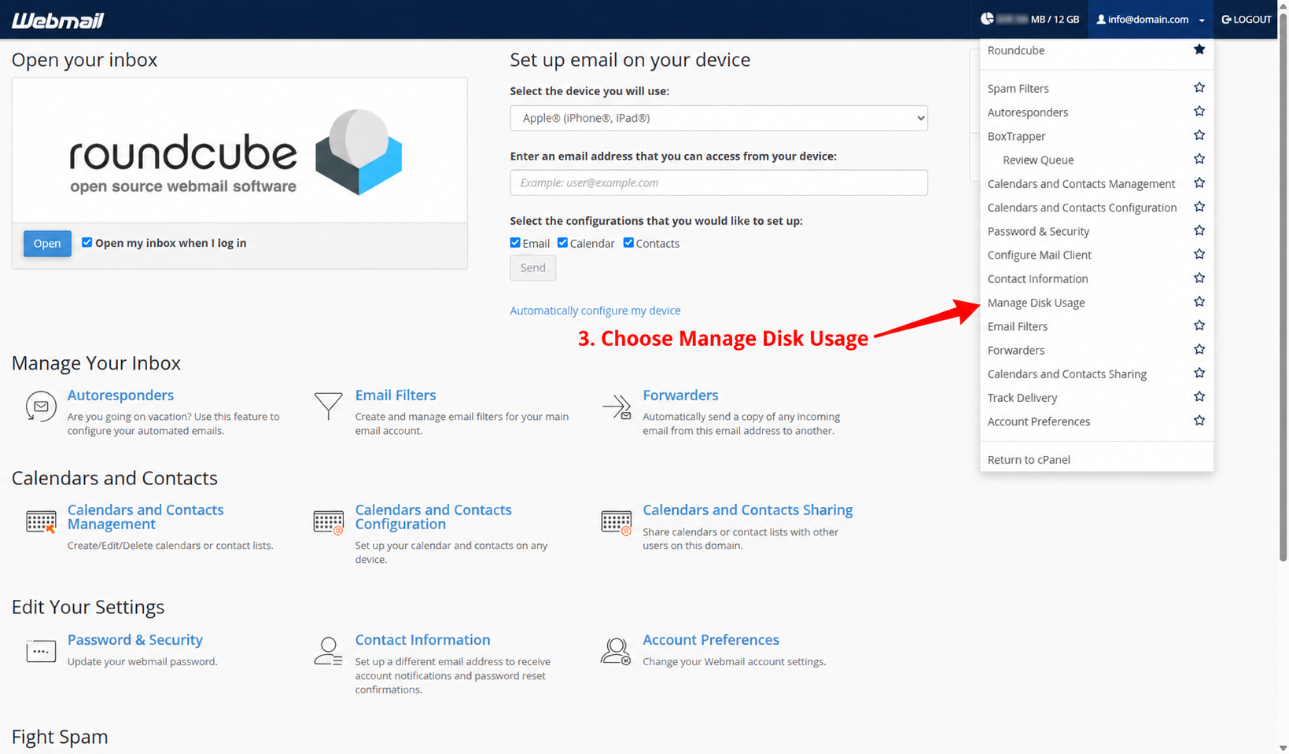Click 'Automatically configure my device' link
1289x754 pixels.
pyautogui.click(x=595, y=311)
